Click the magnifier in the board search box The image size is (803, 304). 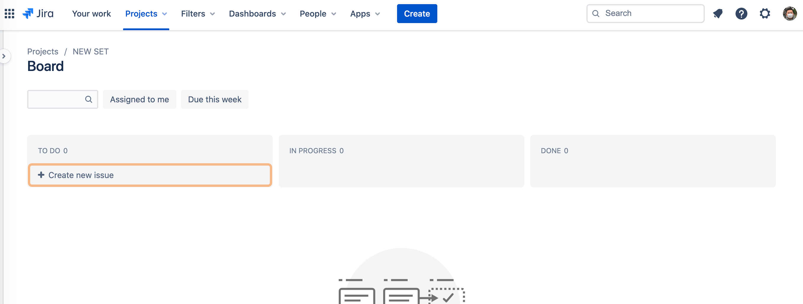(x=88, y=99)
